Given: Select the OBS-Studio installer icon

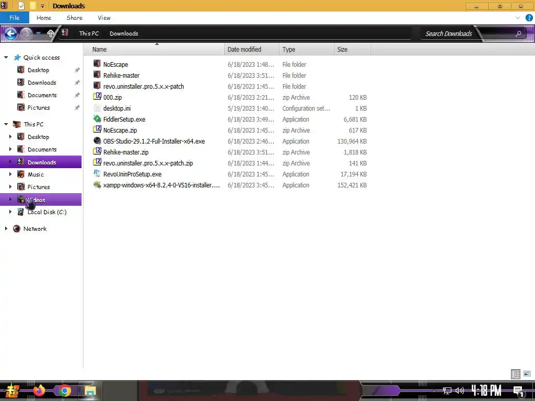Looking at the screenshot, I should 97,140.
